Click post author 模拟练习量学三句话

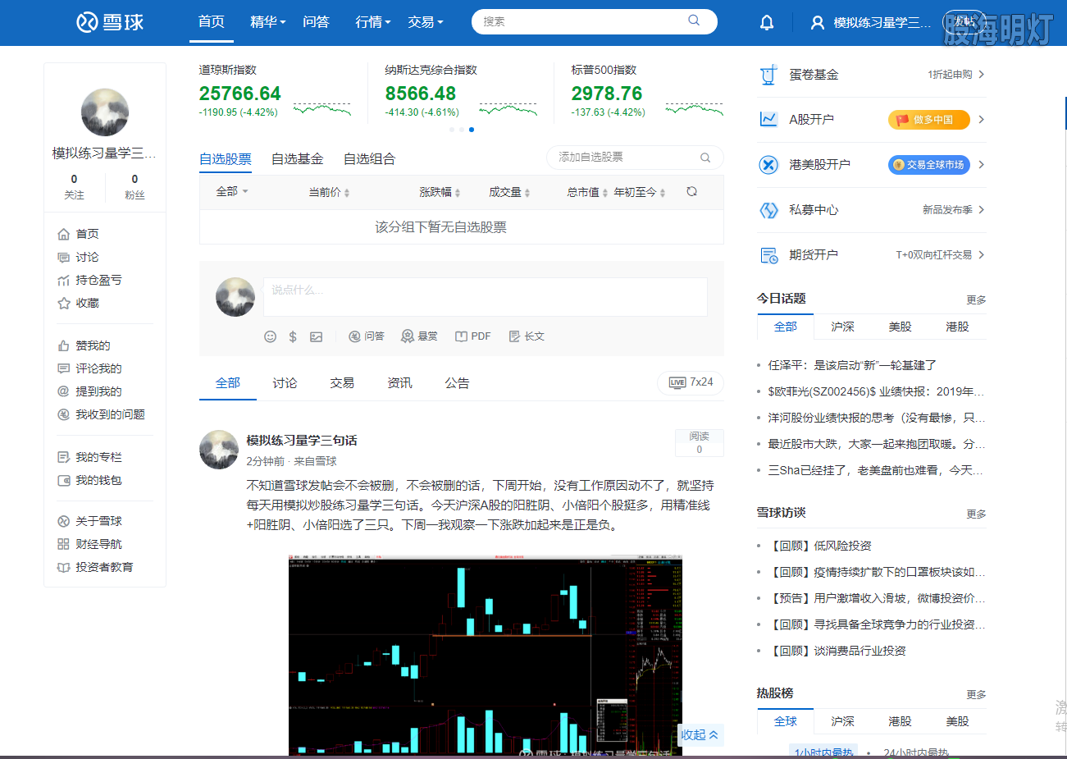302,441
